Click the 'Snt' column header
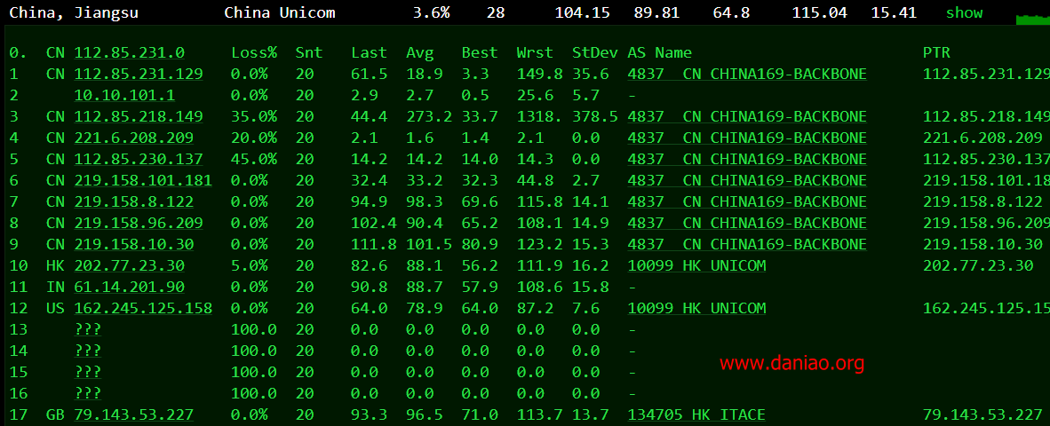1050x426 pixels. tap(309, 53)
